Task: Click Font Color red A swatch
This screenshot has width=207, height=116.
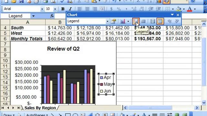Action: pyautogui.click(x=190, y=9)
